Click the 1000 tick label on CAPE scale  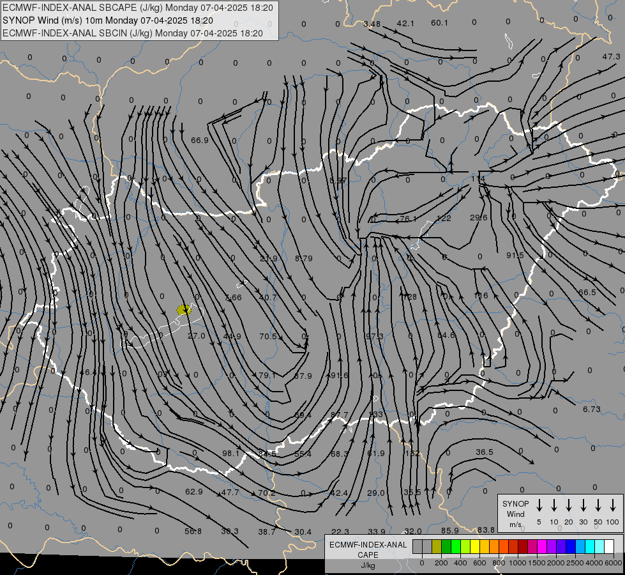pos(518,563)
